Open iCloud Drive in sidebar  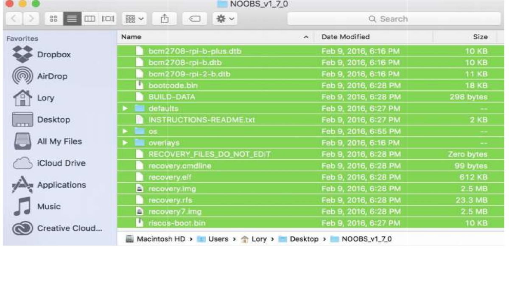61,163
